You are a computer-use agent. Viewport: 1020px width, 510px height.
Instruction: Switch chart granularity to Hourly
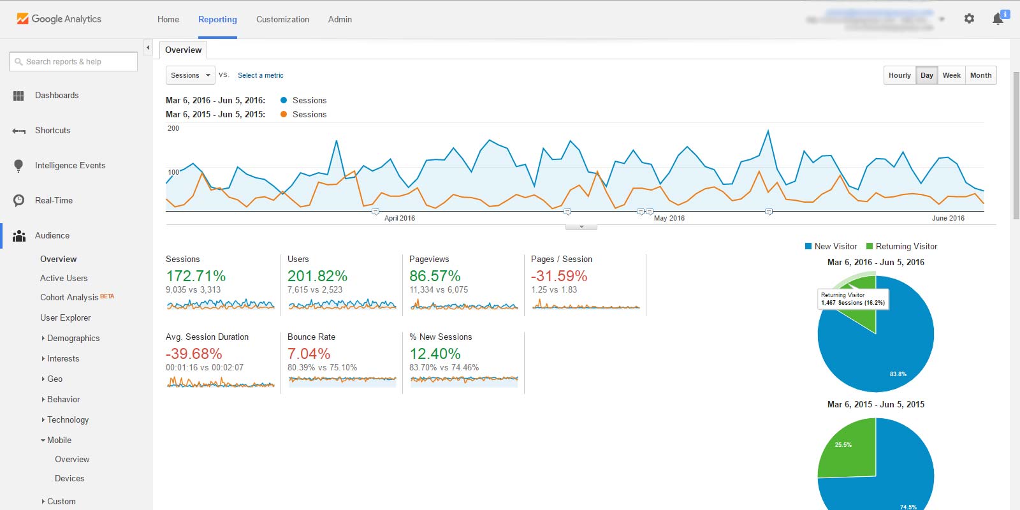click(x=900, y=75)
